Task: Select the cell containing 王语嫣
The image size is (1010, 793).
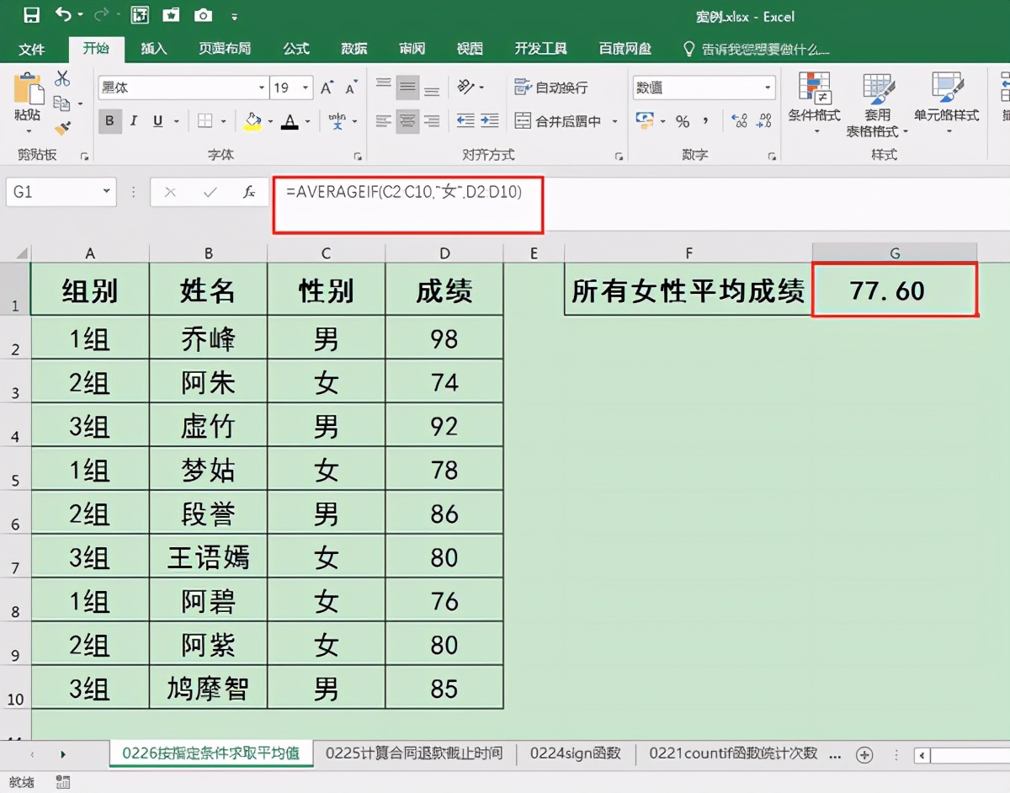Action: click(208, 557)
